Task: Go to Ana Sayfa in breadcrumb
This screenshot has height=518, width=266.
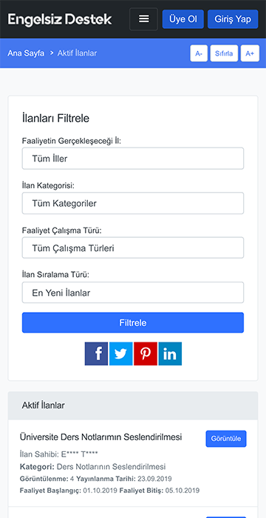Action: pyautogui.click(x=26, y=53)
